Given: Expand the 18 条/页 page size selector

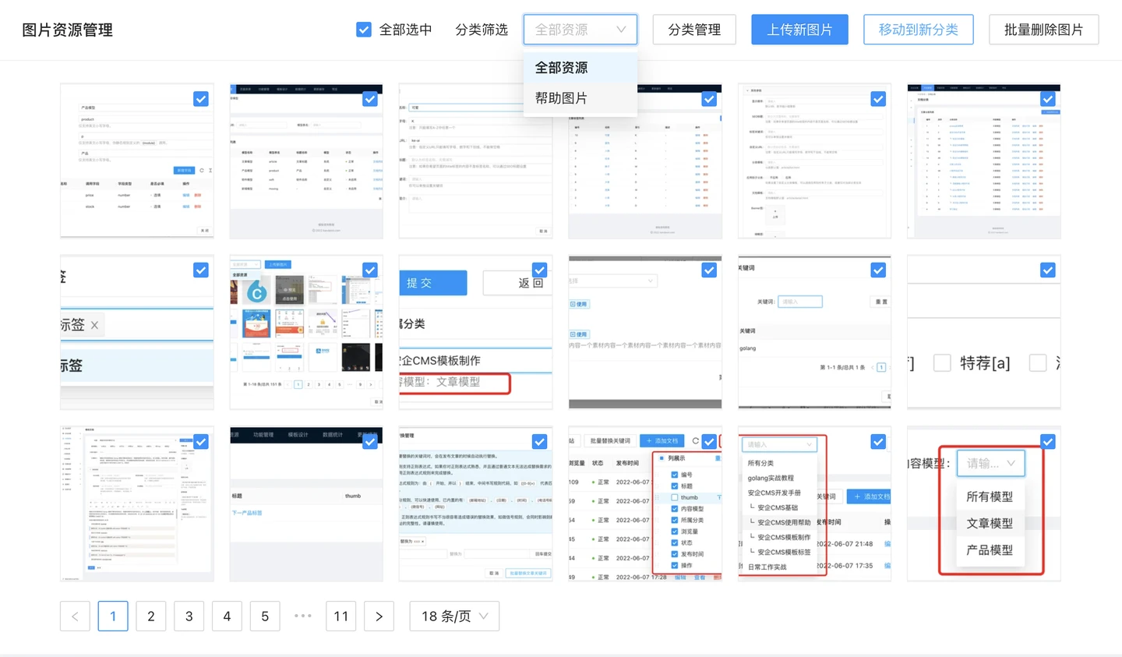Looking at the screenshot, I should click(x=454, y=616).
